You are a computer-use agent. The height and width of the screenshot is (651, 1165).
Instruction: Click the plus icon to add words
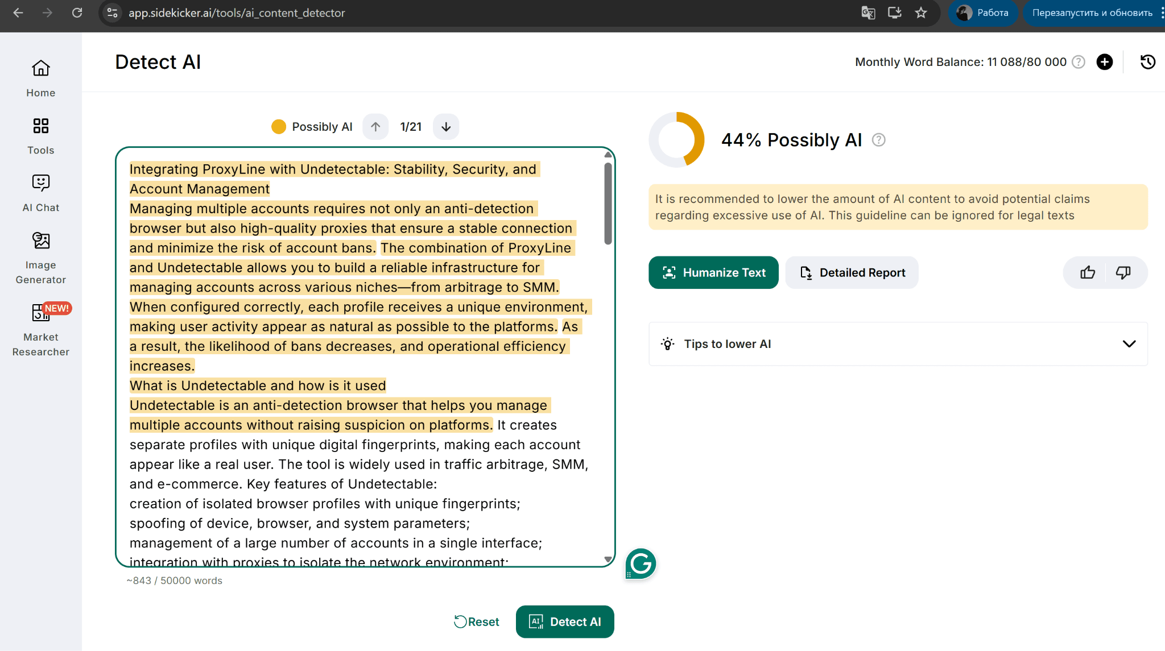tap(1104, 62)
